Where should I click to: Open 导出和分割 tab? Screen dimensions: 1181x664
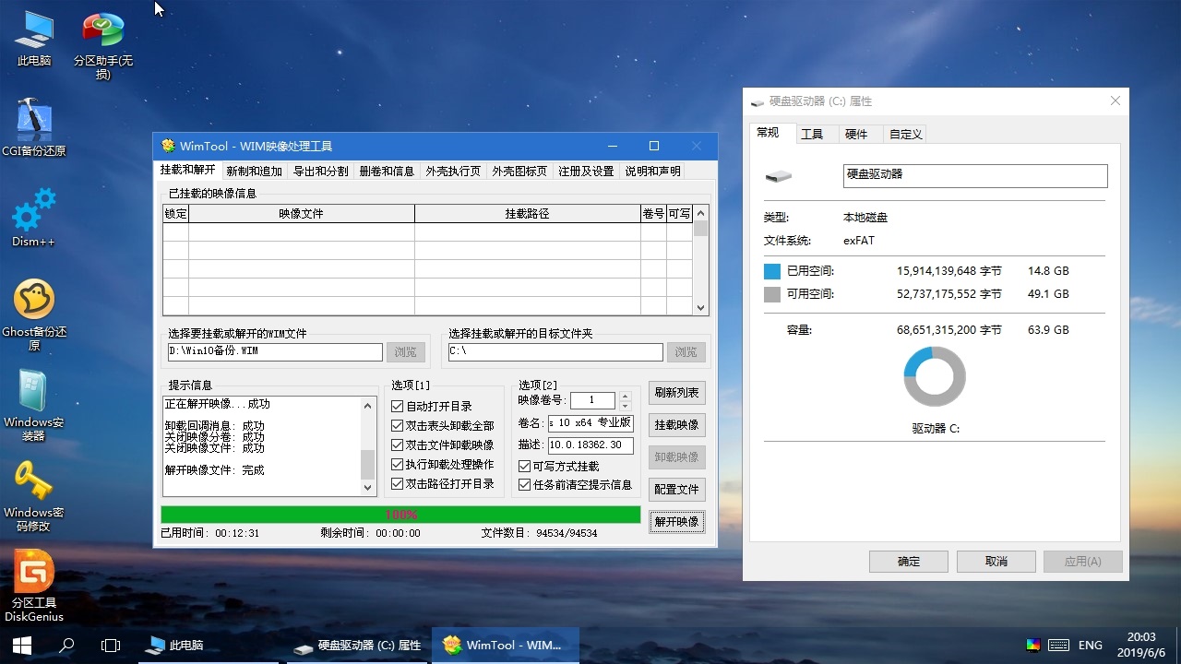(x=321, y=172)
